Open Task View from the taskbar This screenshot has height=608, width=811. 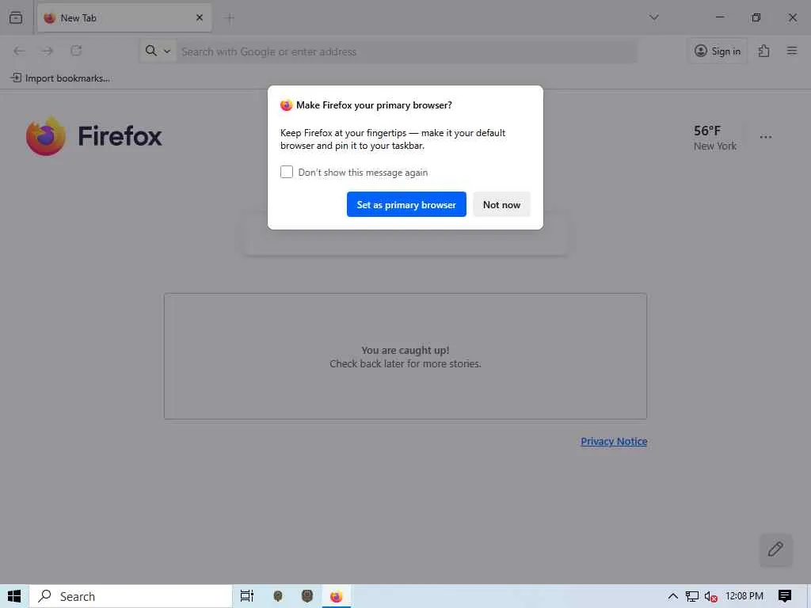(247, 596)
